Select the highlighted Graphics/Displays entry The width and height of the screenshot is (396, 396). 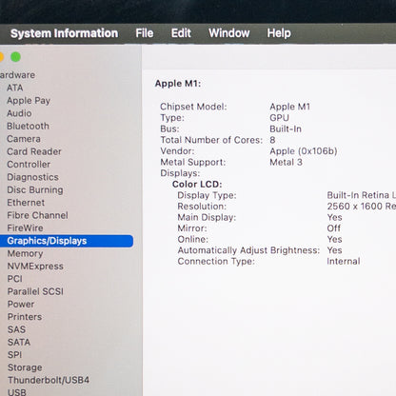[x=67, y=241]
